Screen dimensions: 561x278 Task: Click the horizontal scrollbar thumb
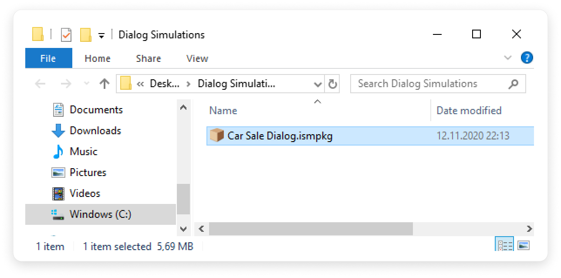311,229
